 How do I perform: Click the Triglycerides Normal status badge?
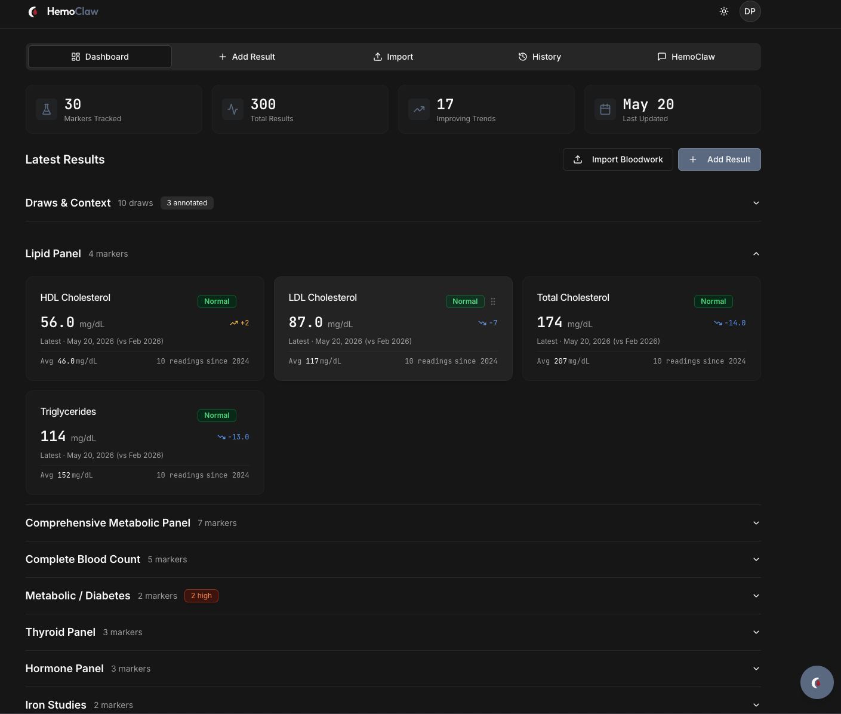tap(217, 416)
